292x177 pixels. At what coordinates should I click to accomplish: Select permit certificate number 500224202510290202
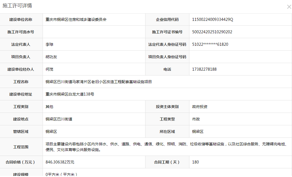tap(212, 32)
